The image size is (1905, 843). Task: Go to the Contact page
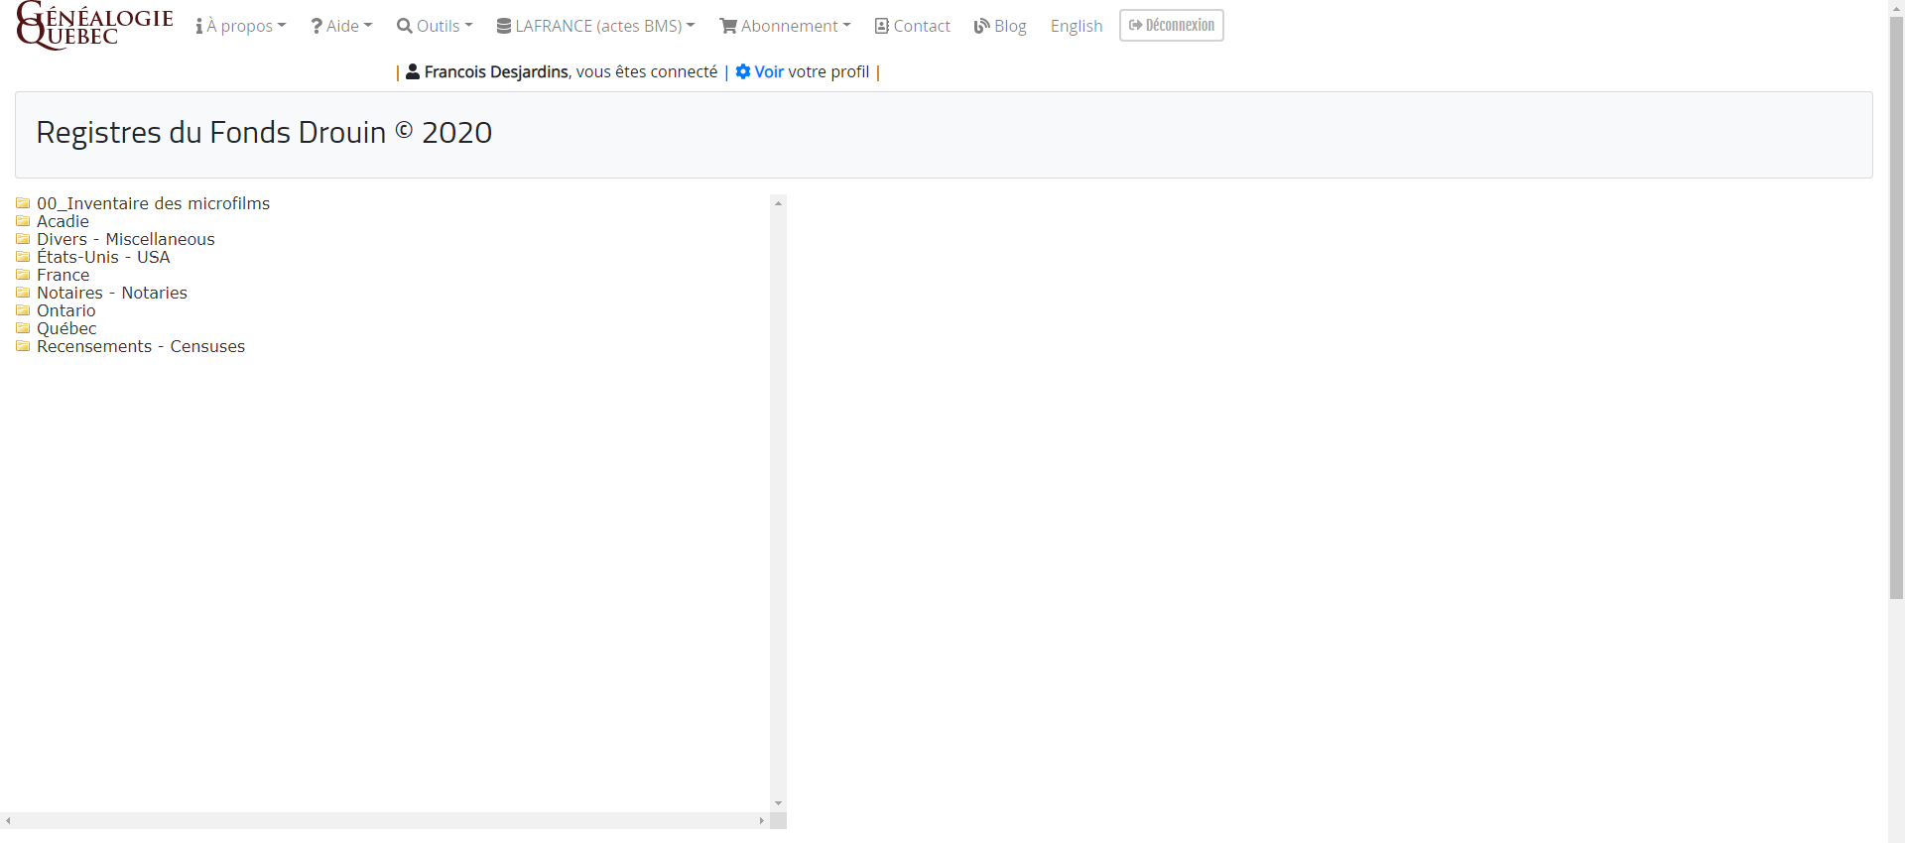pyautogui.click(x=913, y=26)
